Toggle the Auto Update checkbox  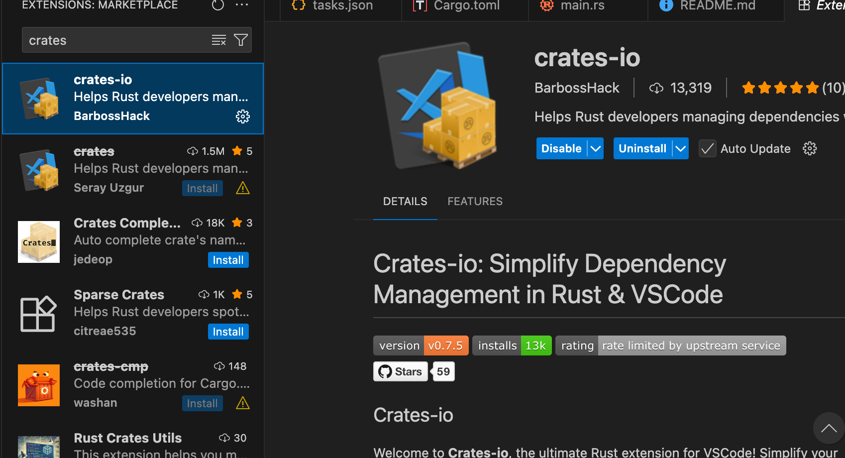pos(707,148)
